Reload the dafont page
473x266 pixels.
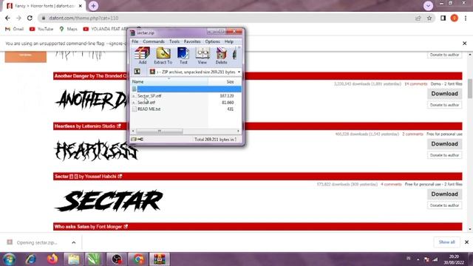pos(30,18)
